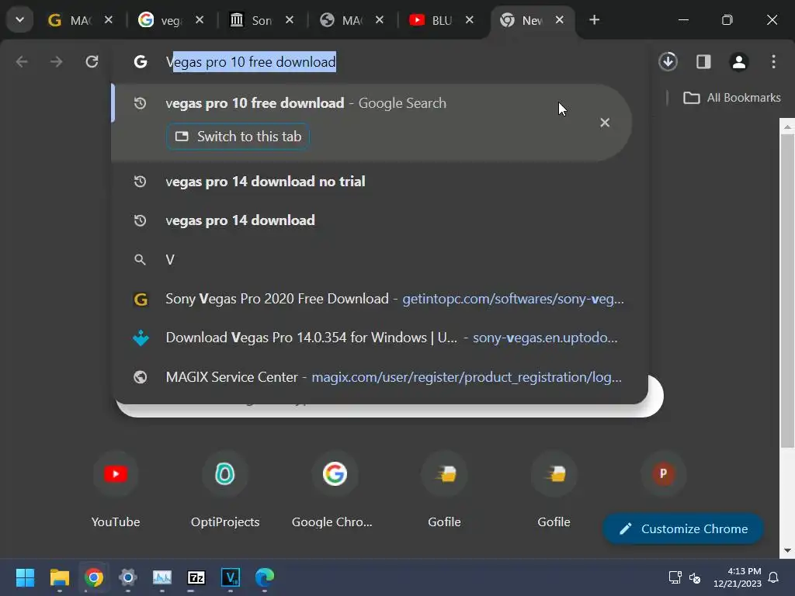Open the notifications bell icon

[x=773, y=577]
